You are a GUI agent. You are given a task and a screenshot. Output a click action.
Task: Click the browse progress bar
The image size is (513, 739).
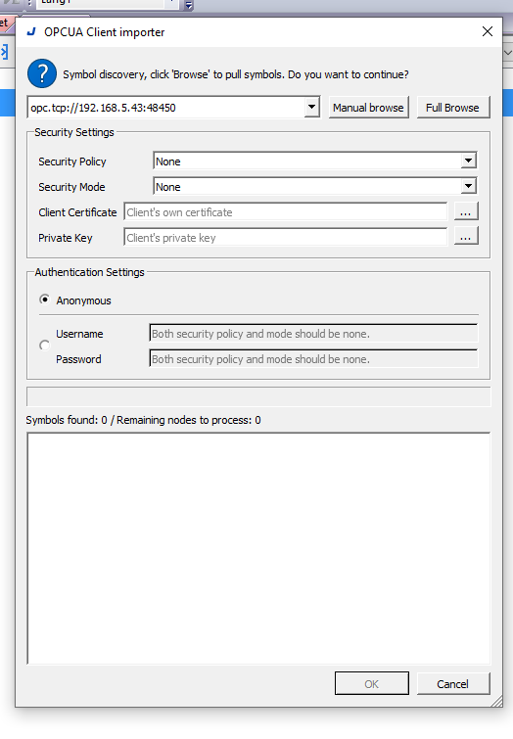(x=258, y=396)
